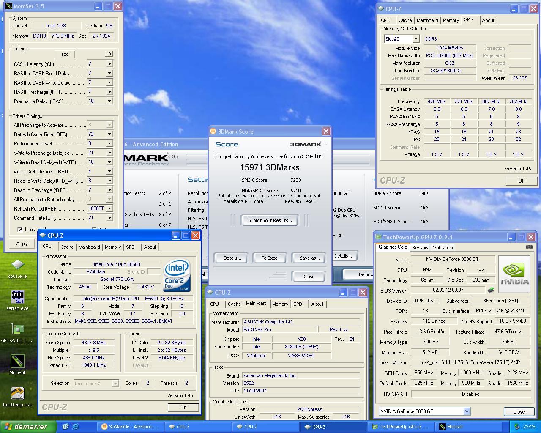Open About tab in top-right CPU-Z window
Screen dimensions: 541x433
point(488,20)
